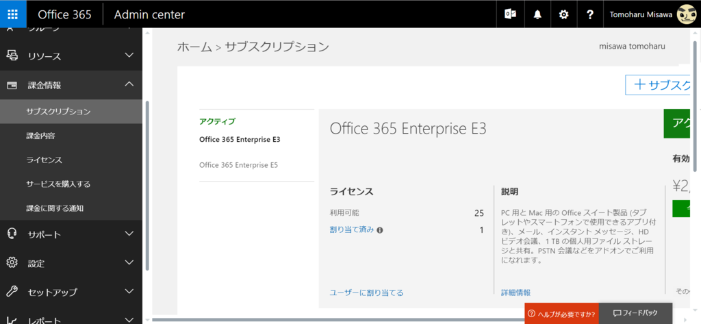The height and width of the screenshot is (324, 701).
Task: Click the 説明 section heading
Action: pos(509,192)
